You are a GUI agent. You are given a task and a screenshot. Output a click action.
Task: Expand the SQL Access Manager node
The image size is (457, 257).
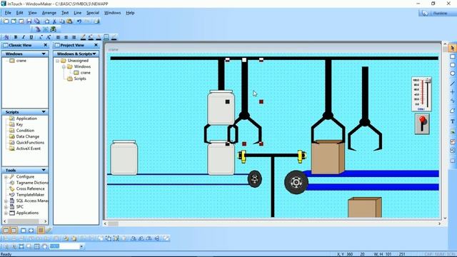(6, 201)
